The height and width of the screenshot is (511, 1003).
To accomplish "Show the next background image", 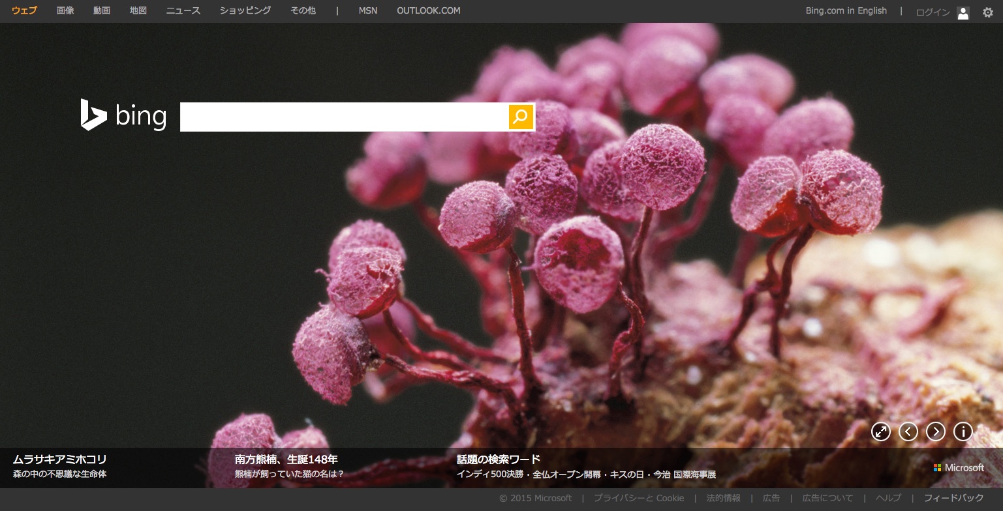I will tap(936, 431).
